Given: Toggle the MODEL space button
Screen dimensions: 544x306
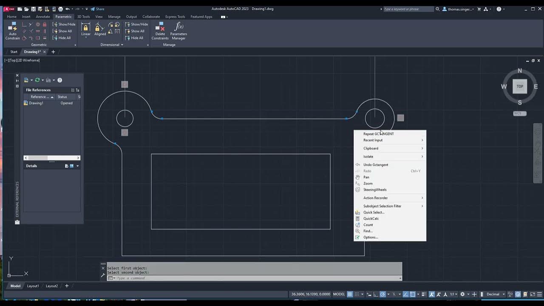Looking at the screenshot, I should click(339, 294).
